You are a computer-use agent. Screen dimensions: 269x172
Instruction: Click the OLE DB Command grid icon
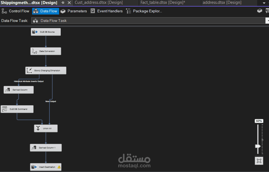(4, 109)
